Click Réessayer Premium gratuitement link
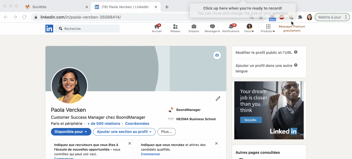 click(x=292, y=28)
